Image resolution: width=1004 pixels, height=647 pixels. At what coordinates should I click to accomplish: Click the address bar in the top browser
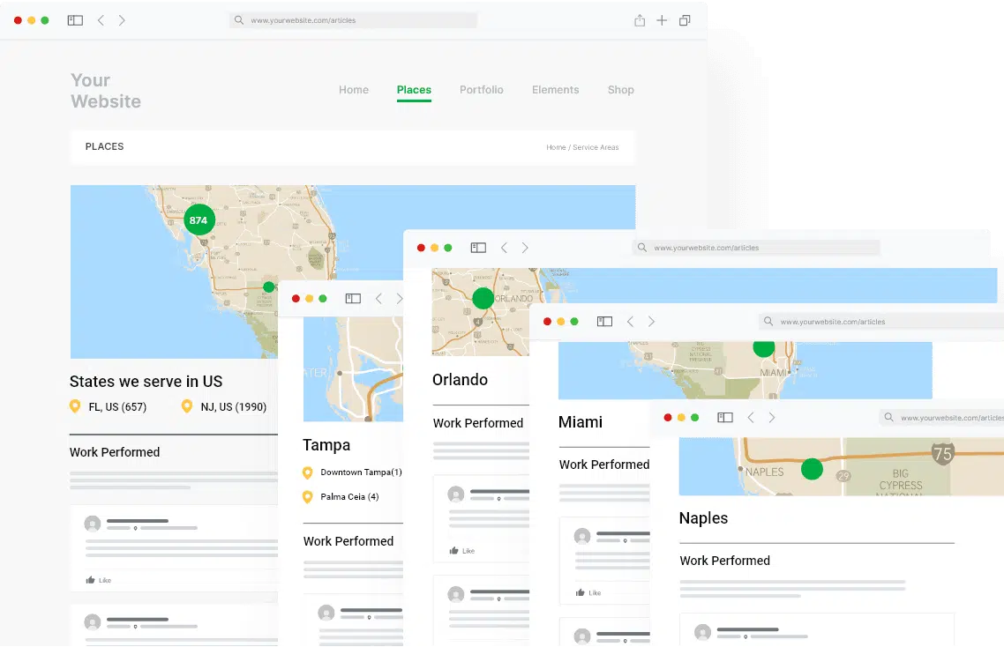(353, 20)
